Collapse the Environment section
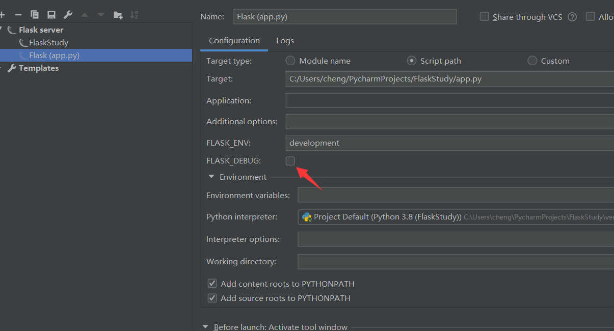Image resolution: width=614 pixels, height=331 pixels. 211,177
